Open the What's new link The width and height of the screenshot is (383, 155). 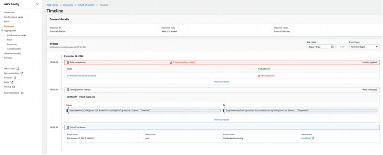pyautogui.click(x=9, y=69)
